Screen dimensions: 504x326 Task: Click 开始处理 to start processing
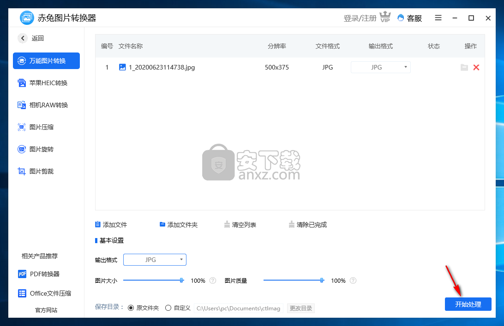tap(468, 304)
